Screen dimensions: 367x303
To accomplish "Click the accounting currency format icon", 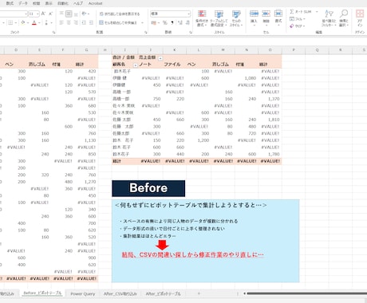I will click(x=154, y=23).
